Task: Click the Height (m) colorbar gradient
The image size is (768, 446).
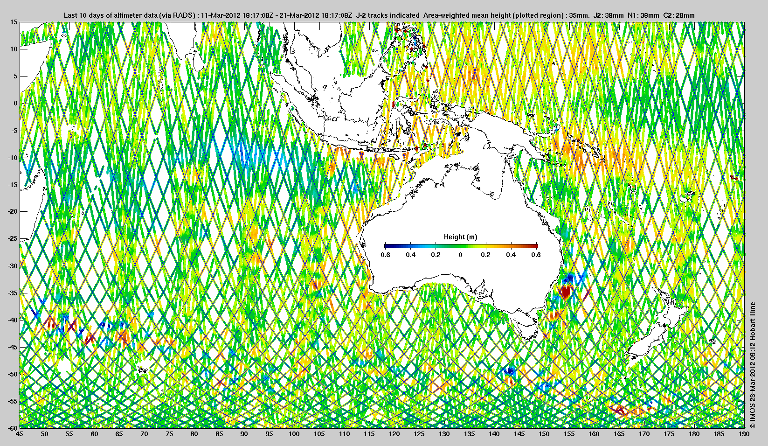Action: click(x=461, y=246)
